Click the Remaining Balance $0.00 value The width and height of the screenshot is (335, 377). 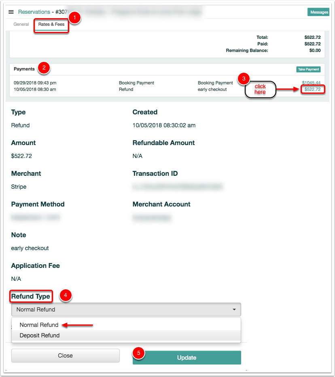pos(315,51)
